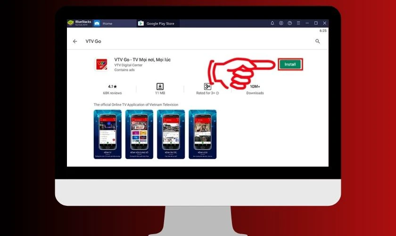Click the Google Play Store tab icon
Image resolution: width=396 pixels, height=236 pixels.
[x=140, y=23]
